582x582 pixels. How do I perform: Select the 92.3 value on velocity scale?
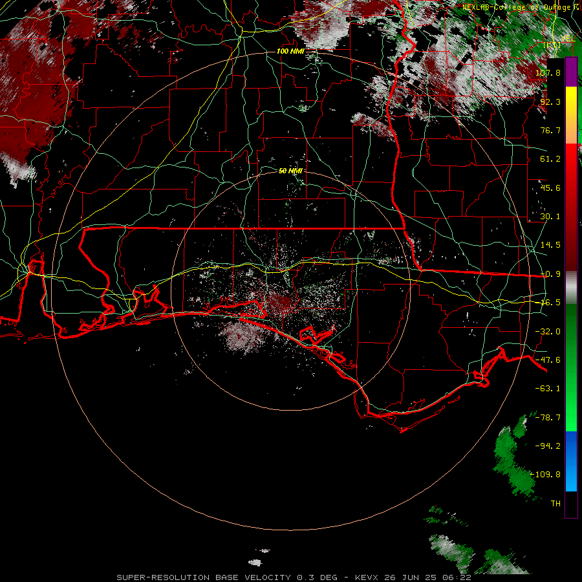(x=550, y=102)
